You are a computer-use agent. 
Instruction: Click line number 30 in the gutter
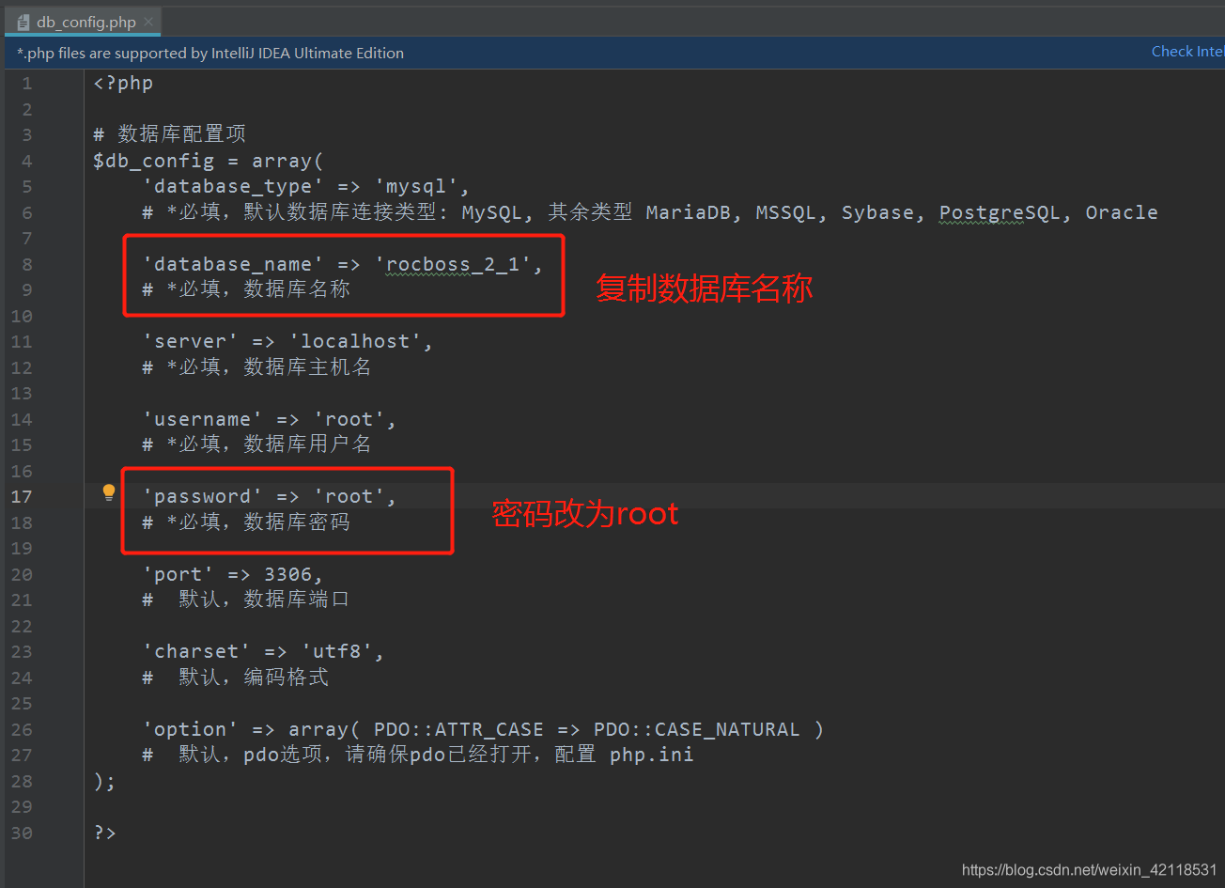(21, 833)
